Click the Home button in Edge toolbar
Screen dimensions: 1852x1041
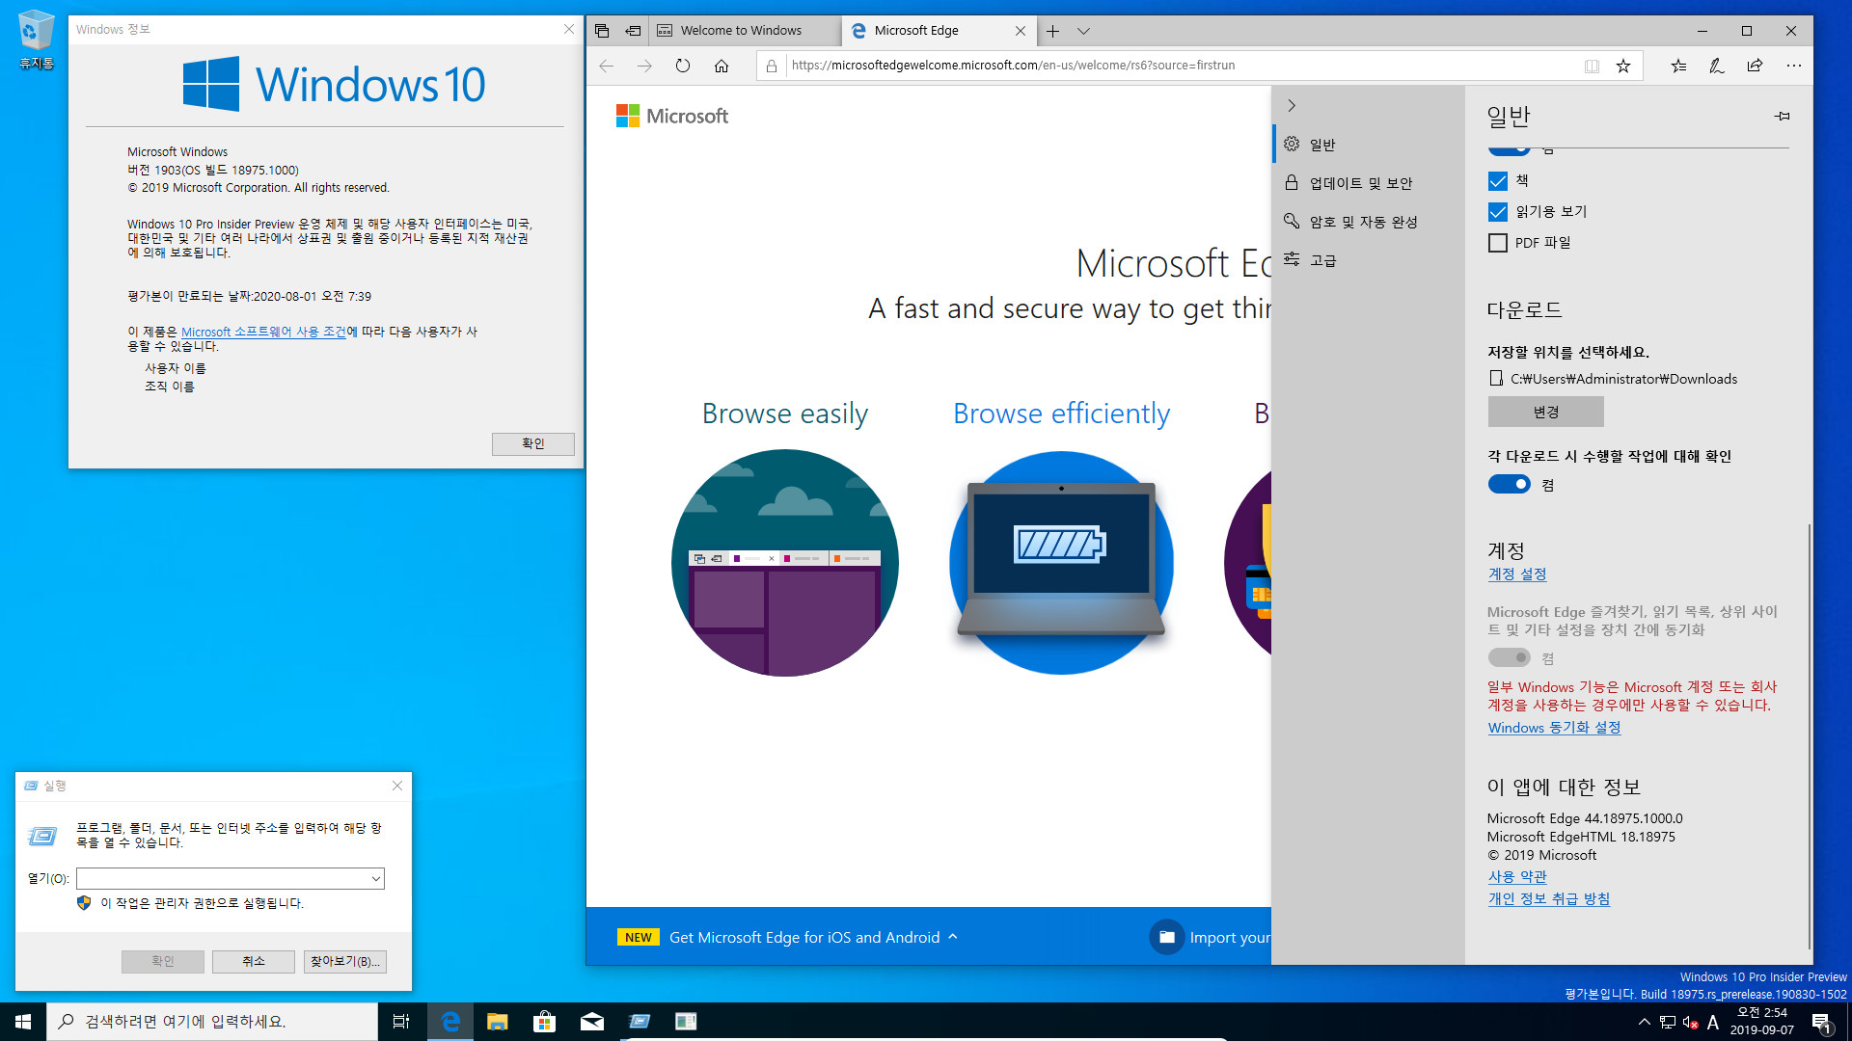click(722, 65)
